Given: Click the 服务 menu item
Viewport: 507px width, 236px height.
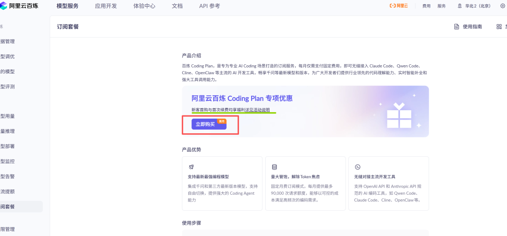Looking at the screenshot, I should click(441, 6).
